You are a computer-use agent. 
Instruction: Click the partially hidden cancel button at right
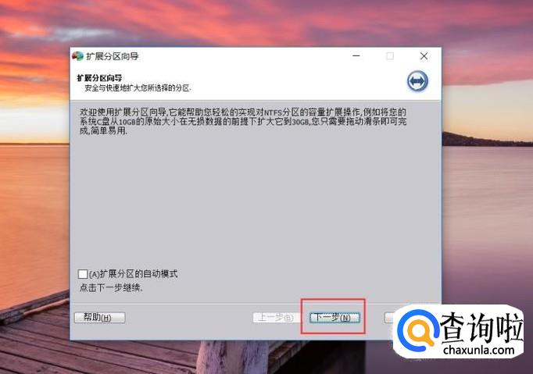[390, 318]
